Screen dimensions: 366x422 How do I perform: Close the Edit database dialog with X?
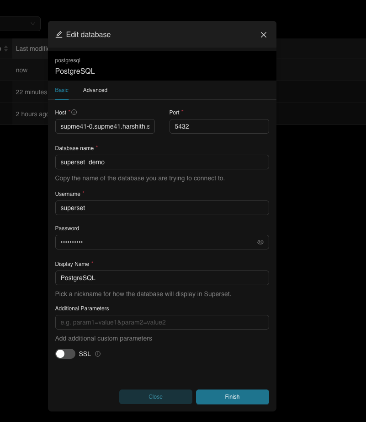coord(263,35)
